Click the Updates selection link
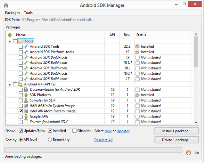 123,131
